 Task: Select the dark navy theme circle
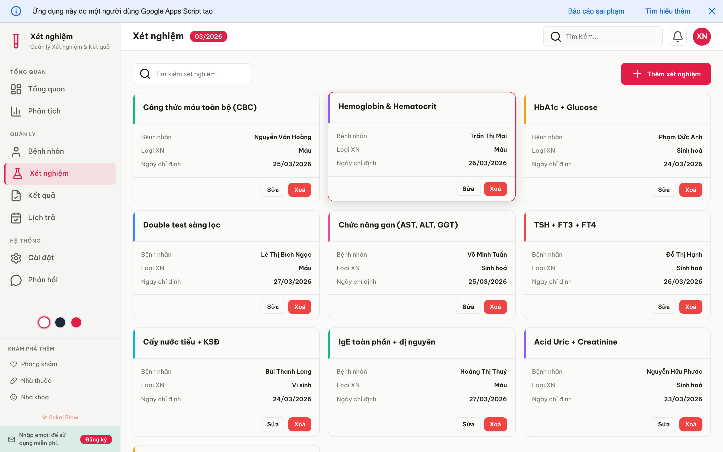pos(60,322)
